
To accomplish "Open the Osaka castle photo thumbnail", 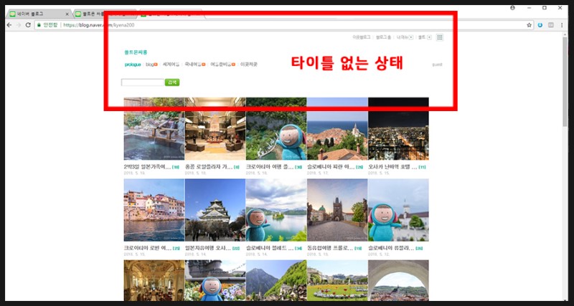I will (215, 210).
